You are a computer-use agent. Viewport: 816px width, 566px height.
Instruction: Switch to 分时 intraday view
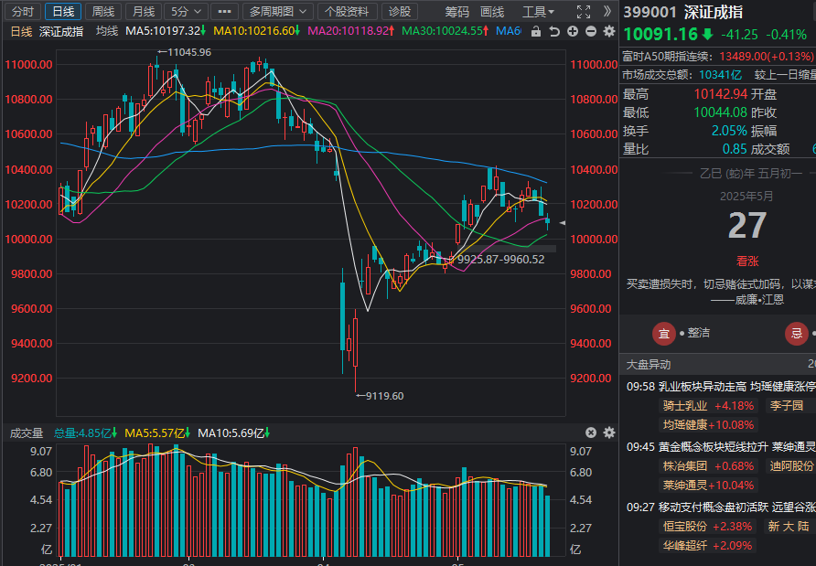pyautogui.click(x=23, y=12)
